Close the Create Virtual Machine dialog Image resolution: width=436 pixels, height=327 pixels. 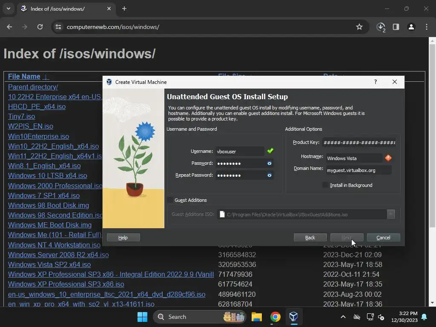(x=395, y=82)
